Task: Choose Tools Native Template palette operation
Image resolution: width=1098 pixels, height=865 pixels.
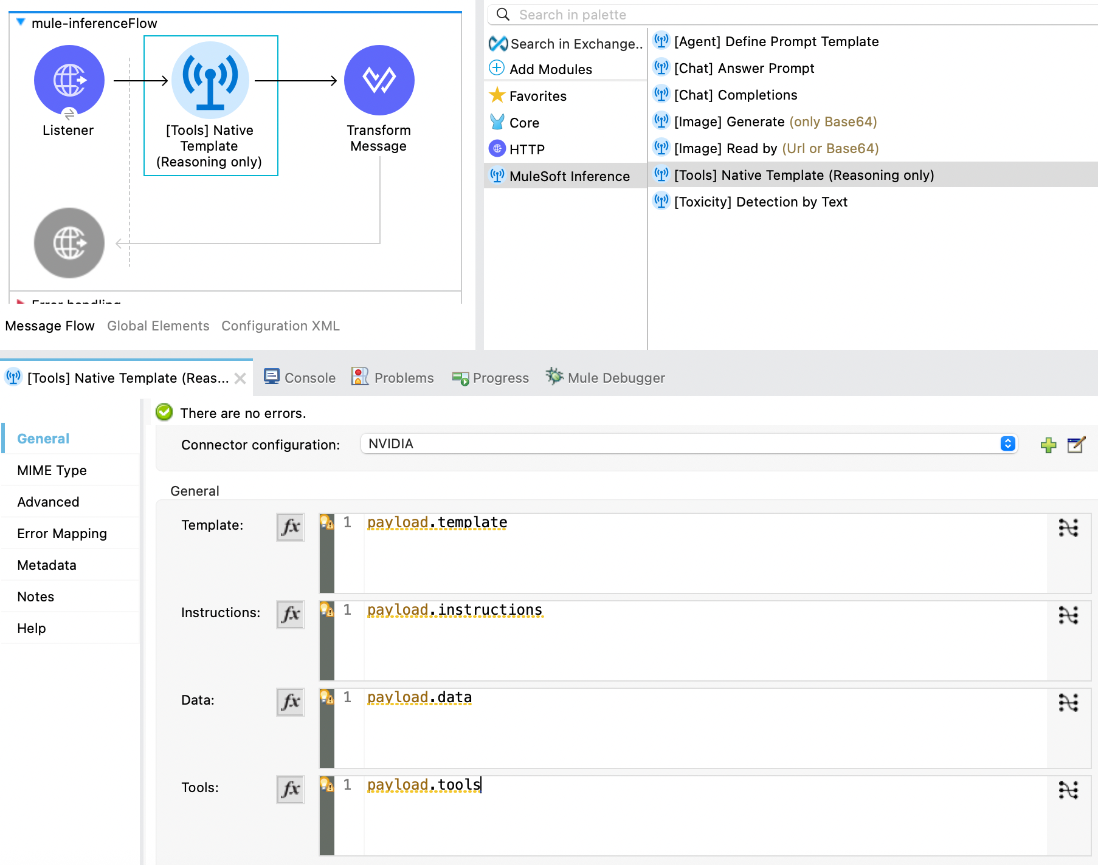Action: pyautogui.click(x=873, y=175)
